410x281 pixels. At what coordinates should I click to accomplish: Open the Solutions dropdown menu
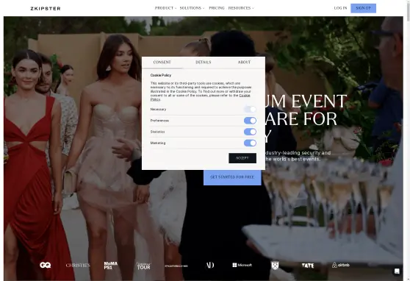[192, 8]
